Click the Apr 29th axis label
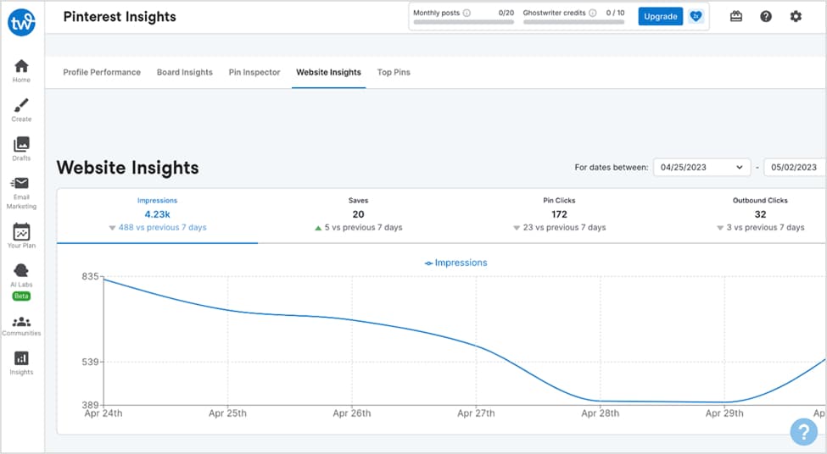 point(724,413)
